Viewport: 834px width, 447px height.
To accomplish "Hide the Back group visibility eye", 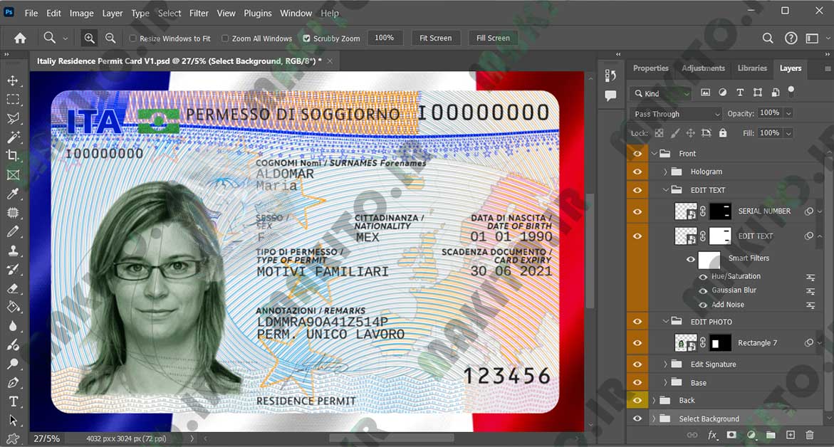I will tap(637, 400).
